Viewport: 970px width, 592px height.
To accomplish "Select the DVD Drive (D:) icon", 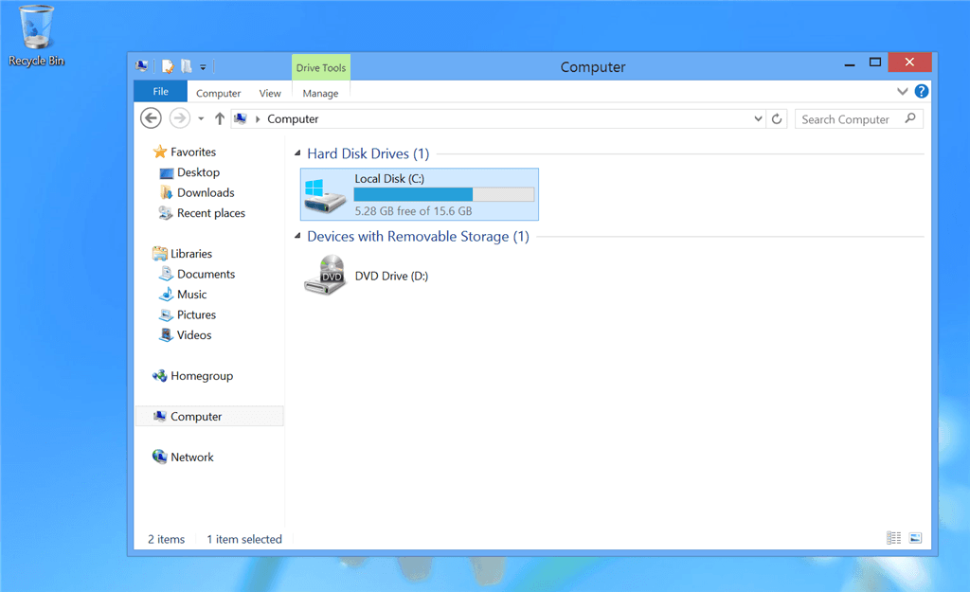I will 325,276.
